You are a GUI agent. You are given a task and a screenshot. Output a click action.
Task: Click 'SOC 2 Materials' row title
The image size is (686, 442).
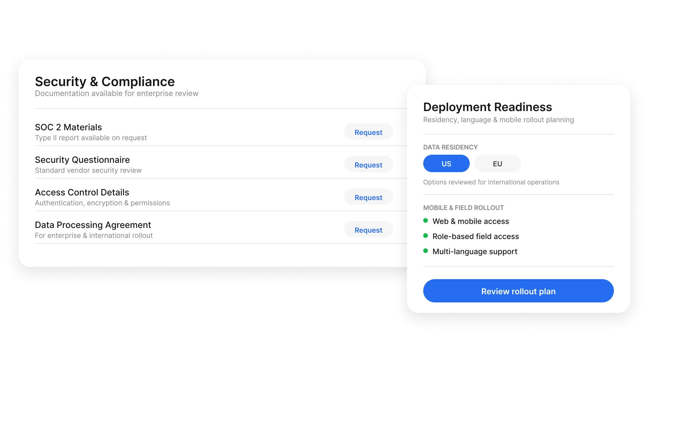tap(68, 127)
